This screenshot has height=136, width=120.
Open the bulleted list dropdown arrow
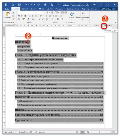(49, 13)
